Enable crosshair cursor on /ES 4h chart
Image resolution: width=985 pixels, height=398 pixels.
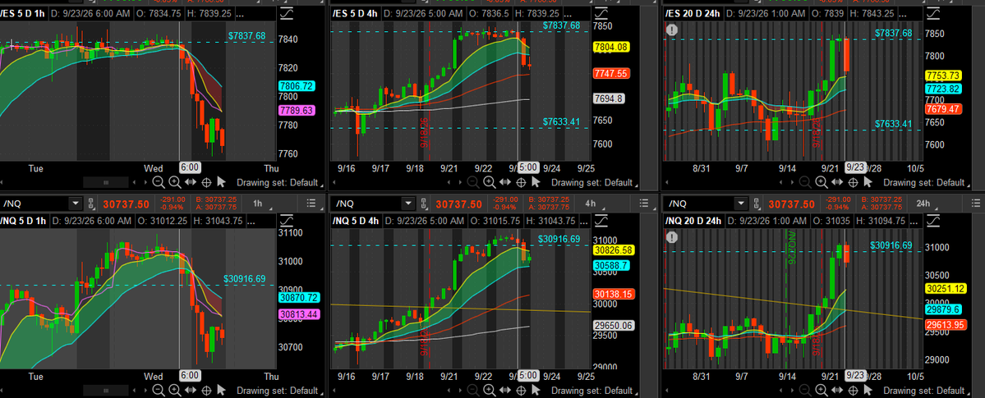click(521, 182)
